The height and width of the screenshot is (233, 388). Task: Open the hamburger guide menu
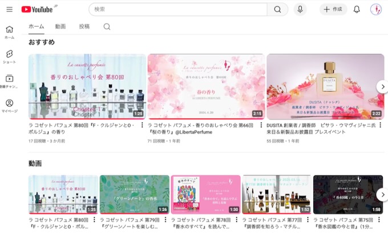click(x=9, y=9)
